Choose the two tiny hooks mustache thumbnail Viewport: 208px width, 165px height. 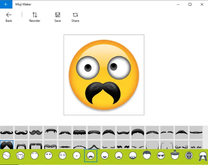tap(109, 145)
